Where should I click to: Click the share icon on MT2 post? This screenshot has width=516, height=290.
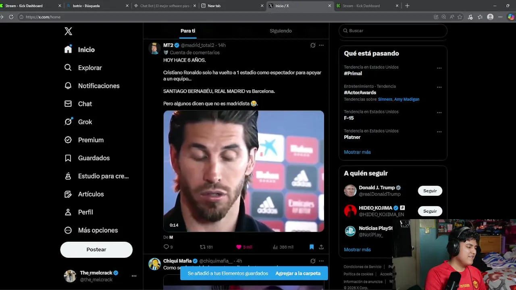point(321,247)
